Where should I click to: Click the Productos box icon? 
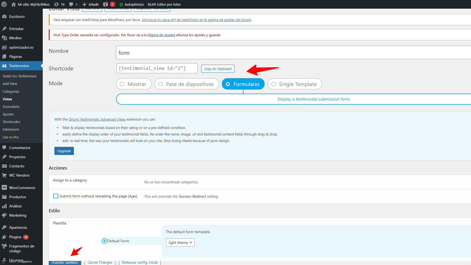(4, 197)
